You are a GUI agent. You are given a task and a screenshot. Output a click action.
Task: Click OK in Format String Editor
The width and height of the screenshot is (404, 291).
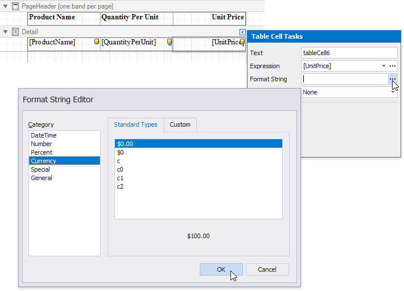click(x=221, y=269)
